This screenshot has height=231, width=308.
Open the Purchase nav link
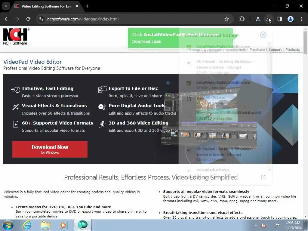[257, 50]
